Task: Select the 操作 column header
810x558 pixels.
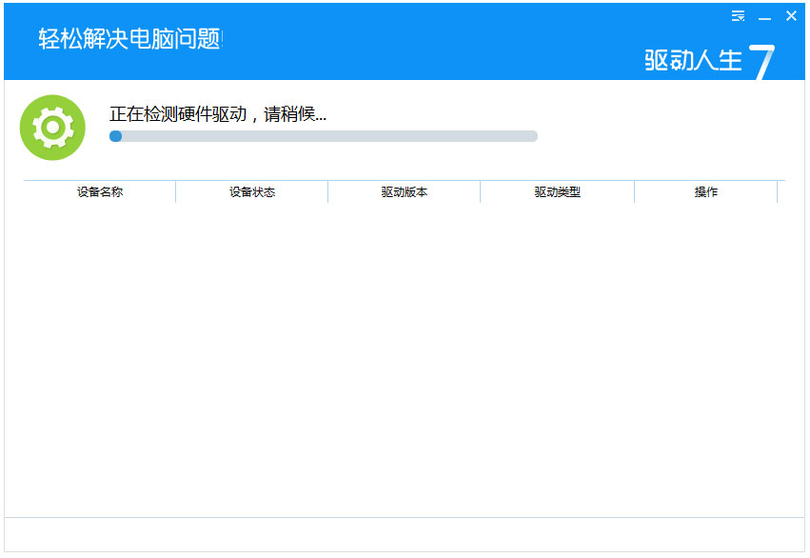Action: click(x=705, y=191)
